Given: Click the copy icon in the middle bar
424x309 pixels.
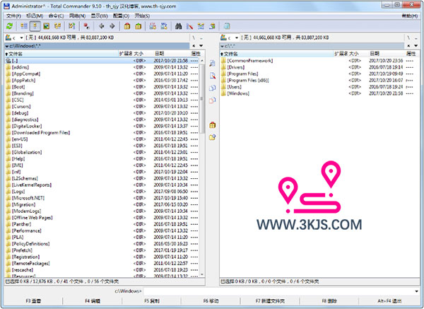Looking at the screenshot, I should pyautogui.click(x=212, y=88).
